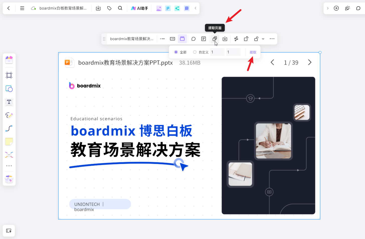365x239 pixels.
Task: Select the Frame tool
Action: [9, 75]
